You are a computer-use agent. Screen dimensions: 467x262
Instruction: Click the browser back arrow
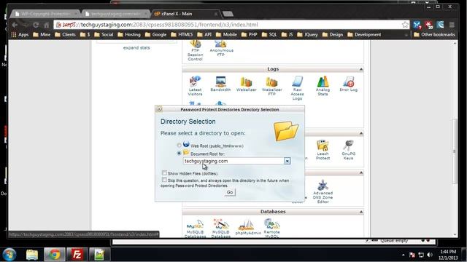[15, 25]
